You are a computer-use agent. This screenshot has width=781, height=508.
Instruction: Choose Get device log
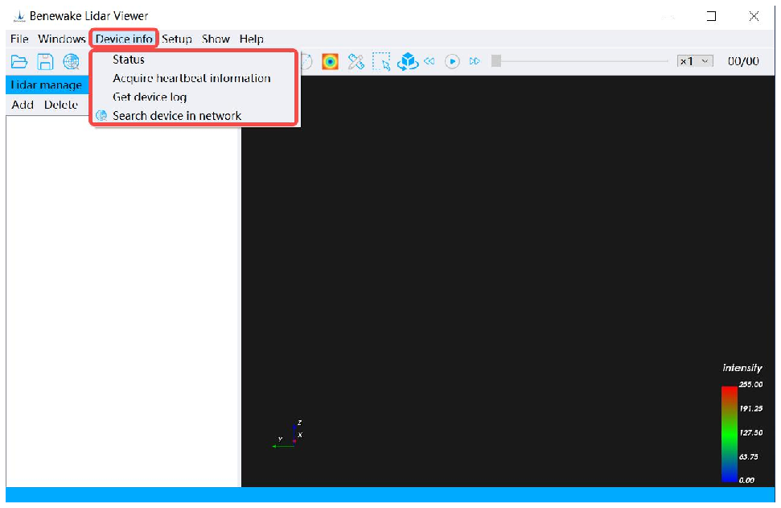coord(195,97)
